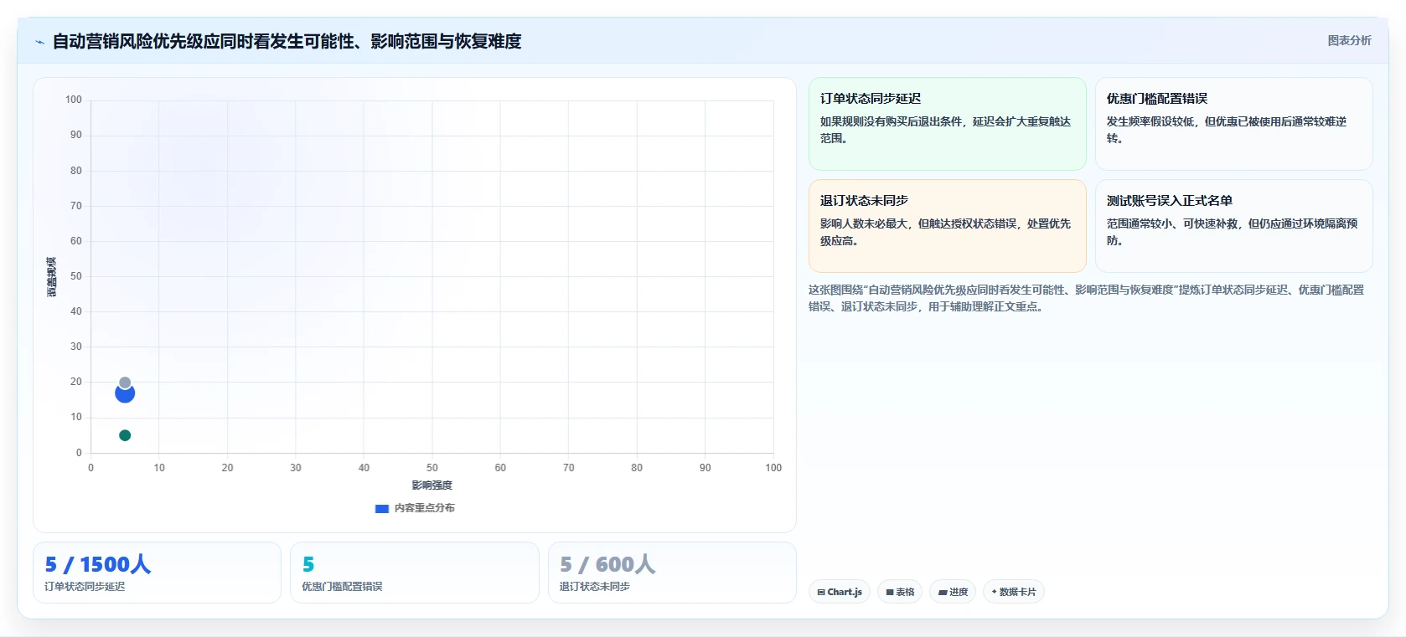
Task: Click the 优惠门槛配置错误 stat card label
Action: point(342,587)
